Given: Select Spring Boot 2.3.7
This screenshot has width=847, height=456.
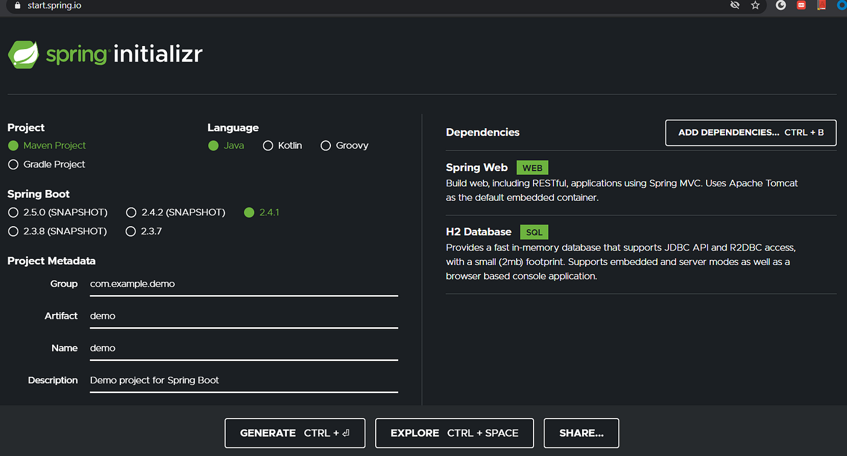Looking at the screenshot, I should point(144,231).
